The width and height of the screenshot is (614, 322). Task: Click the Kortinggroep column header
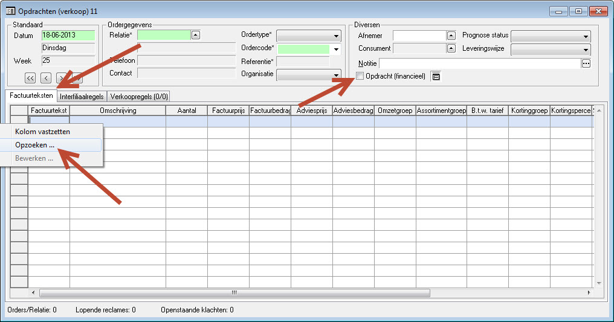pos(529,111)
